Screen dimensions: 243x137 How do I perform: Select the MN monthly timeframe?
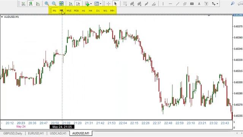(x=112, y=11)
